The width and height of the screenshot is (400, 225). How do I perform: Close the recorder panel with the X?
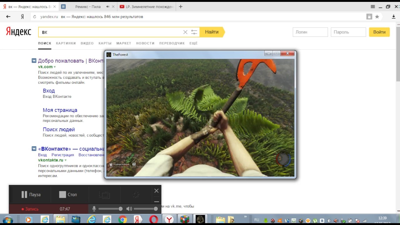157,191
